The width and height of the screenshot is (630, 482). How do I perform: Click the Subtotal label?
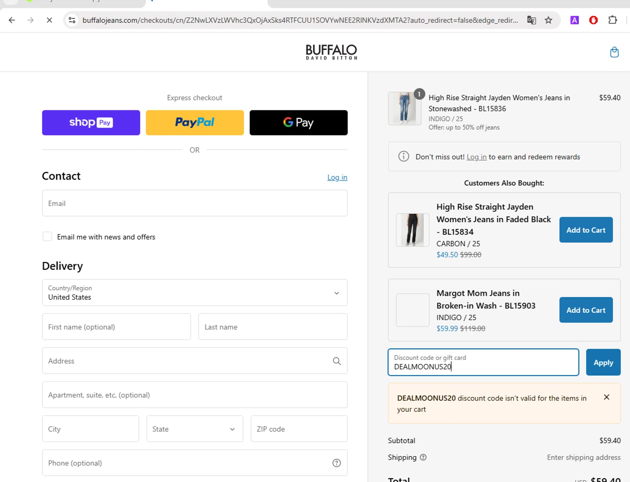(x=402, y=440)
